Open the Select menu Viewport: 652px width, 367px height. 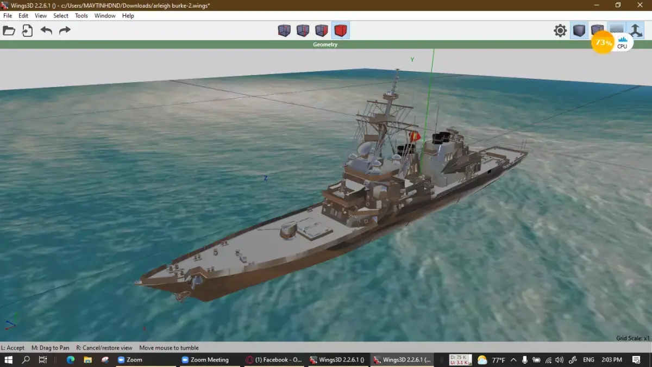(x=61, y=16)
